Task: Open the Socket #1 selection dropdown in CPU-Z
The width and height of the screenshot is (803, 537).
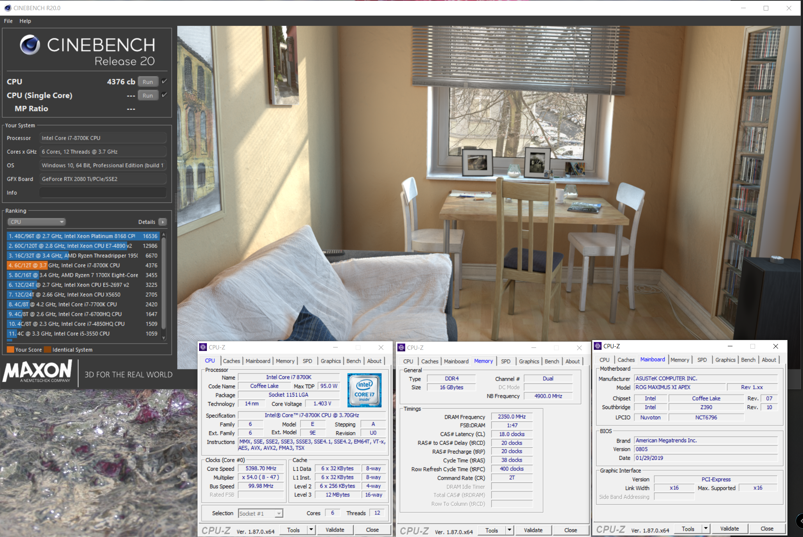Action: click(278, 513)
